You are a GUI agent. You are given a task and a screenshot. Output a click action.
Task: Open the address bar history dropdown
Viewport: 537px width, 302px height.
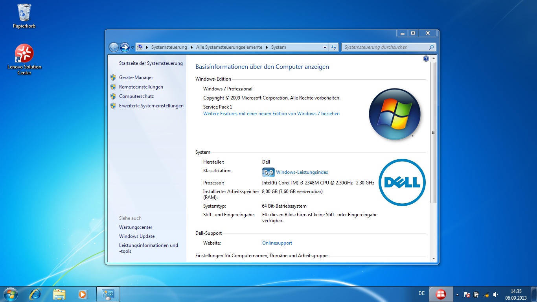tap(325, 47)
